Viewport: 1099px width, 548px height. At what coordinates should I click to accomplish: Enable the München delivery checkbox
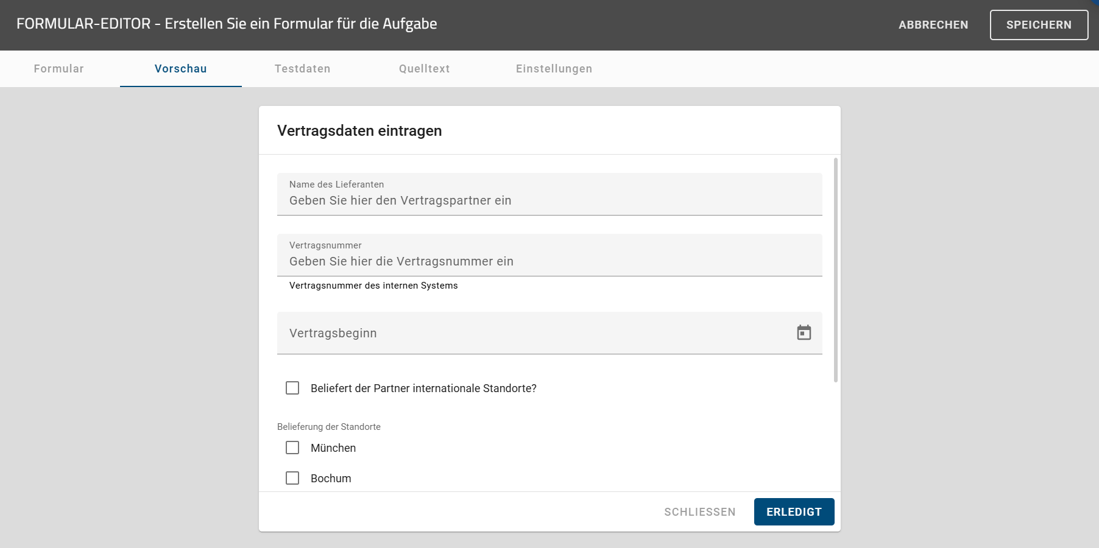tap(292, 448)
